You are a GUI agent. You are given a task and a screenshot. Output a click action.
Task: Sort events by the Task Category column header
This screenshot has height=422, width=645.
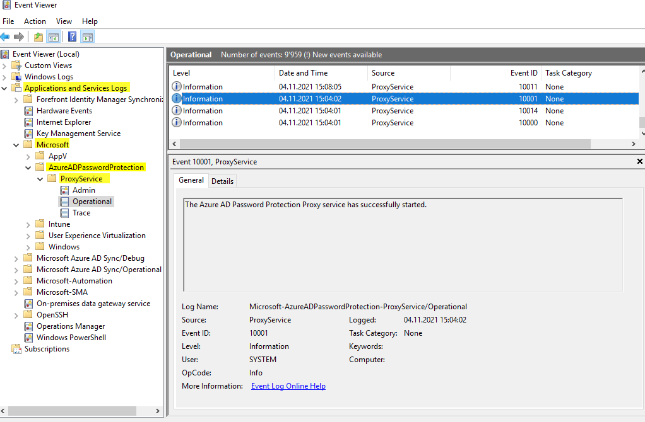point(591,73)
